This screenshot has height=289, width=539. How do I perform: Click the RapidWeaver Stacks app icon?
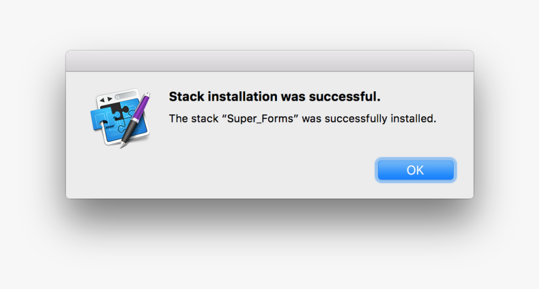pos(121,118)
